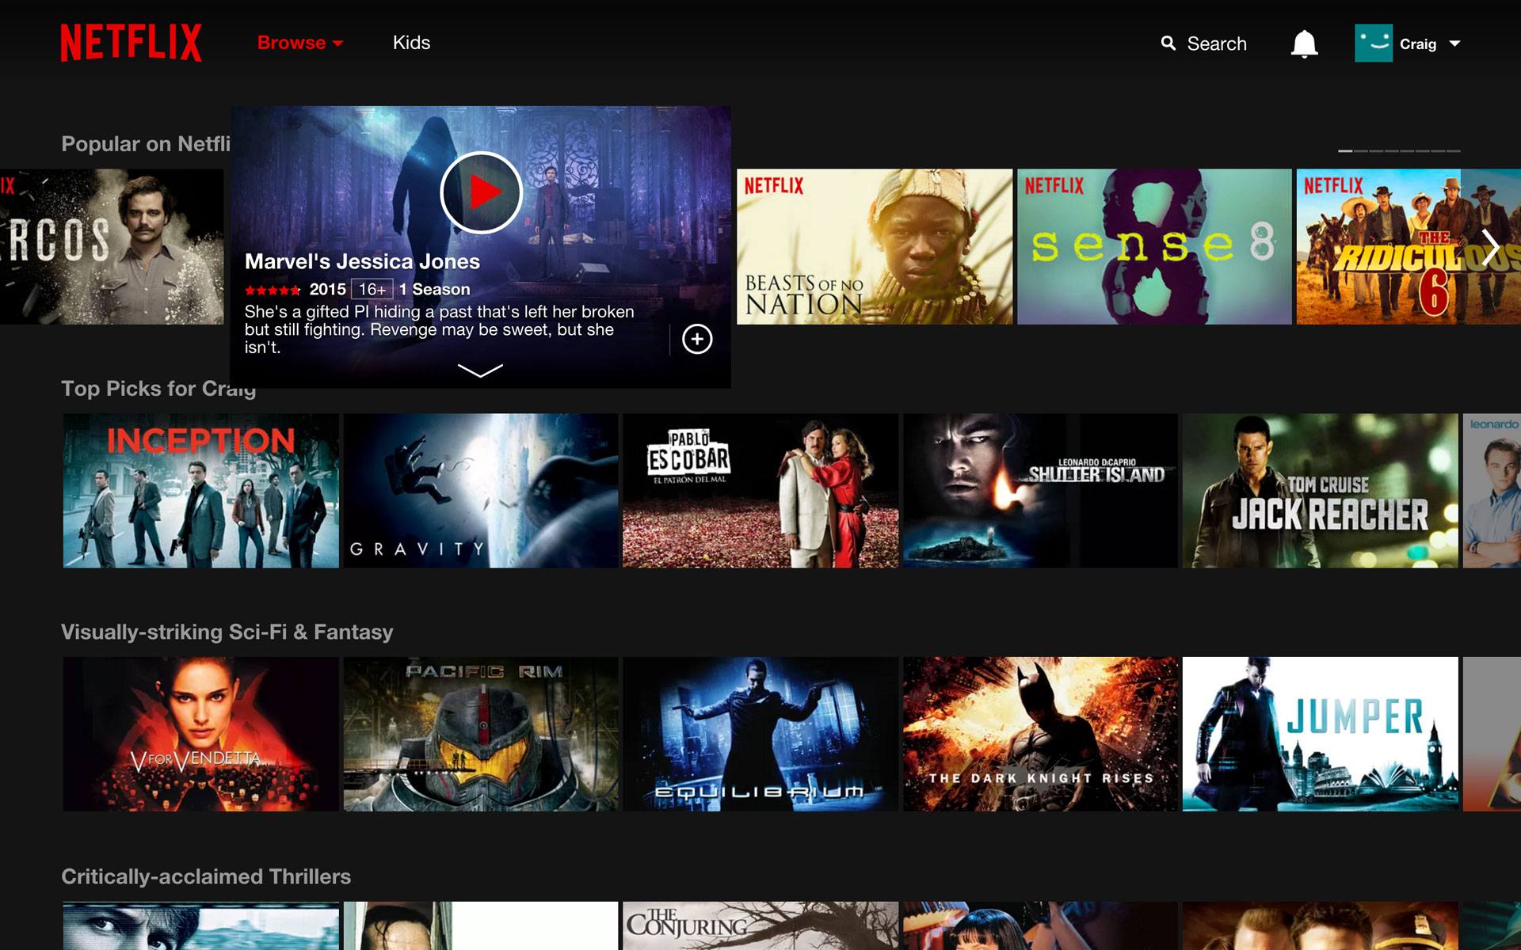Select the Jumper thumbnail
The height and width of the screenshot is (950, 1521).
point(1321,734)
